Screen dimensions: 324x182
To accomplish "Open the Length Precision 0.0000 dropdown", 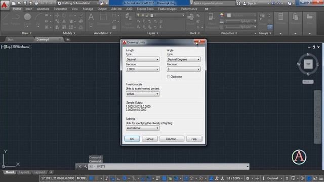I will [143, 69].
